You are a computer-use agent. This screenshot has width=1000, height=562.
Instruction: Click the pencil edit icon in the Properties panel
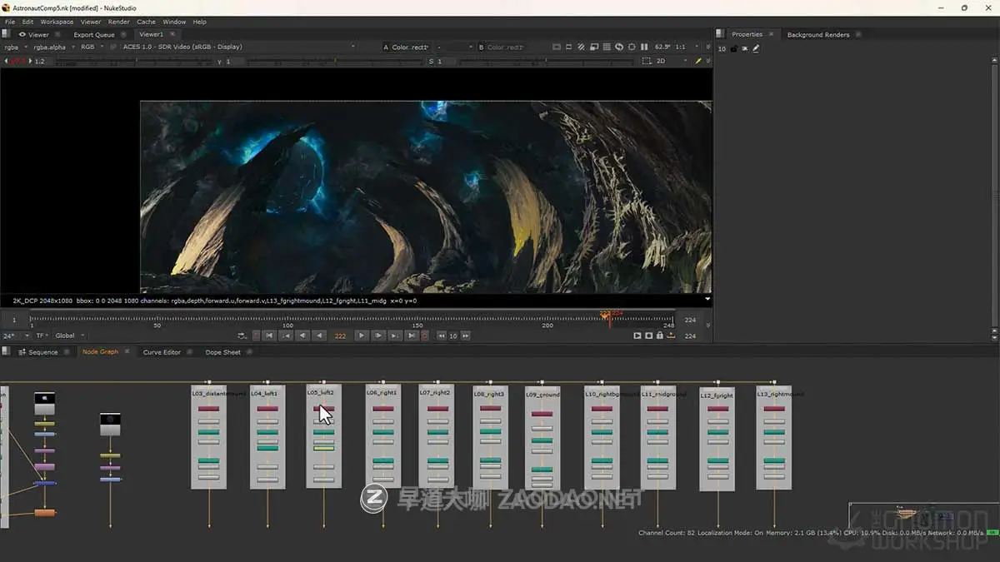pyautogui.click(x=756, y=48)
